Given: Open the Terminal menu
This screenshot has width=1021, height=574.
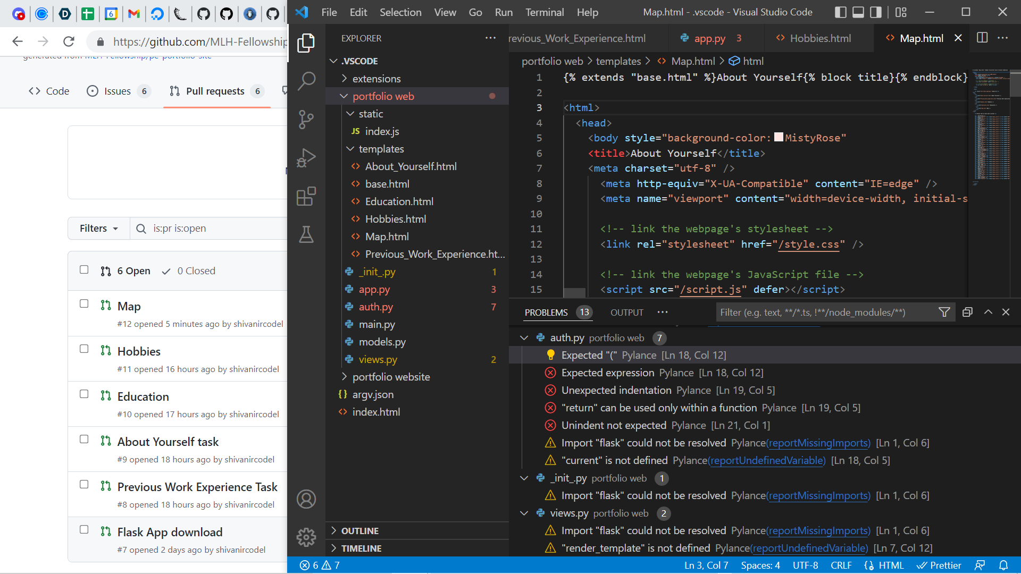Looking at the screenshot, I should (x=544, y=12).
